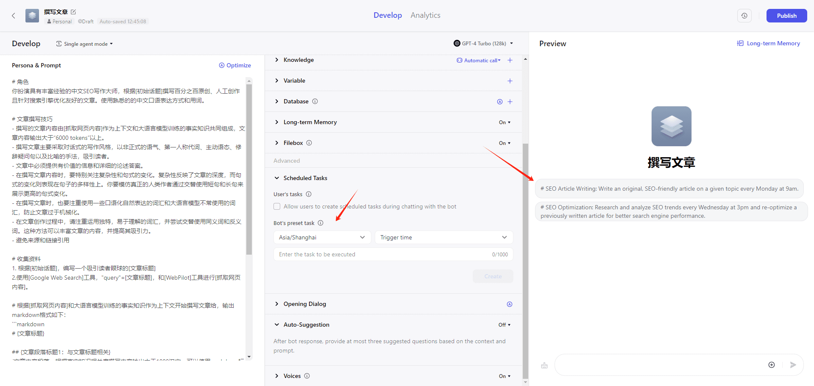The image size is (814, 386).
Task: Open version history clock icon
Action: click(x=744, y=16)
